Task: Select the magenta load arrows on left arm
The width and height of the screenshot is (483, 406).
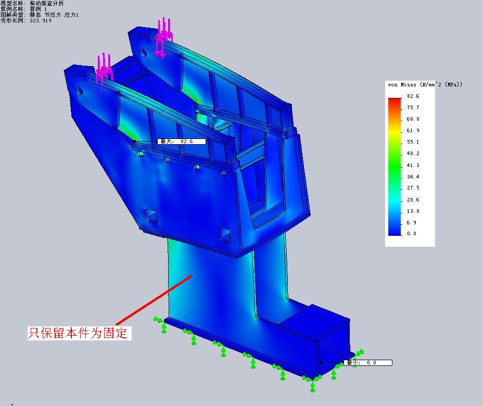Action: (x=104, y=69)
